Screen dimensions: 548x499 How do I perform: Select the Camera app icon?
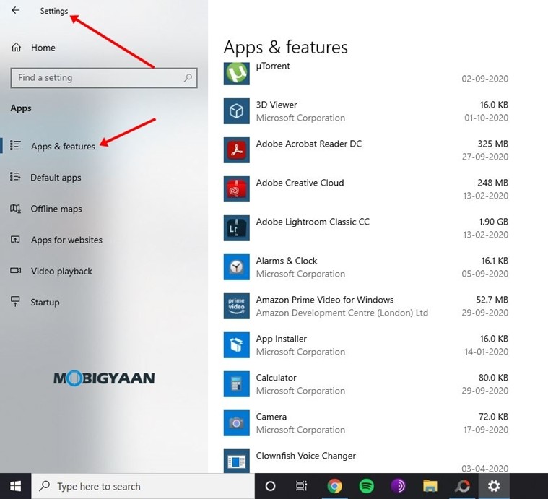(237, 423)
